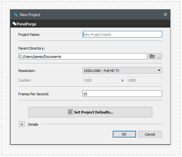
Task: Close the New Project dialog
Action: (x=165, y=14)
